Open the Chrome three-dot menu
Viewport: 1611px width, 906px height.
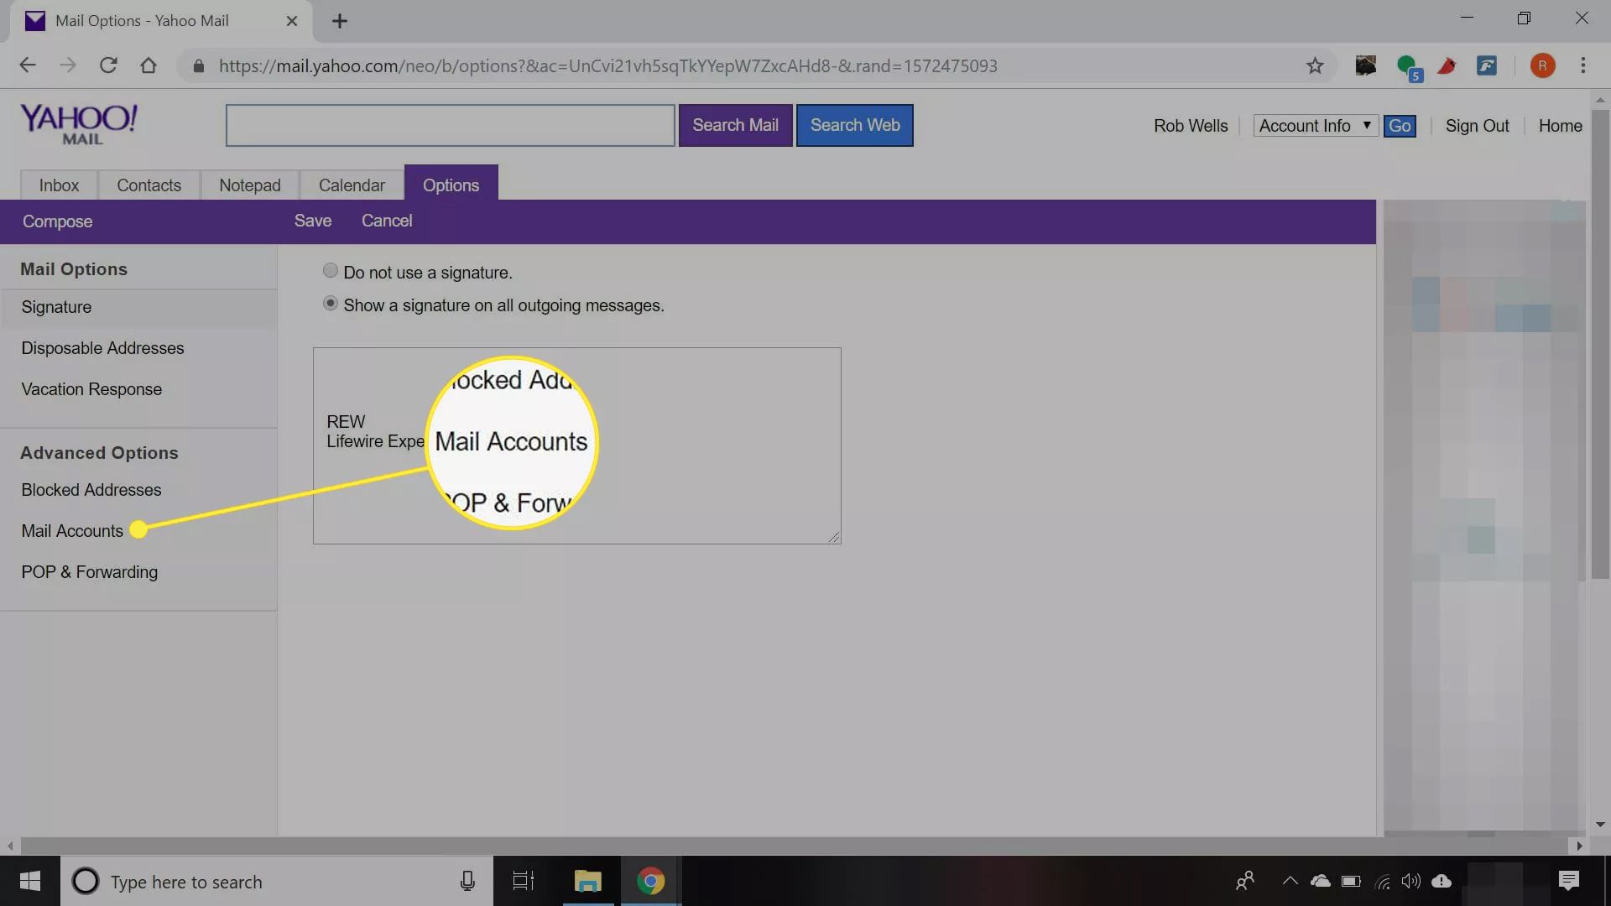[1583, 65]
